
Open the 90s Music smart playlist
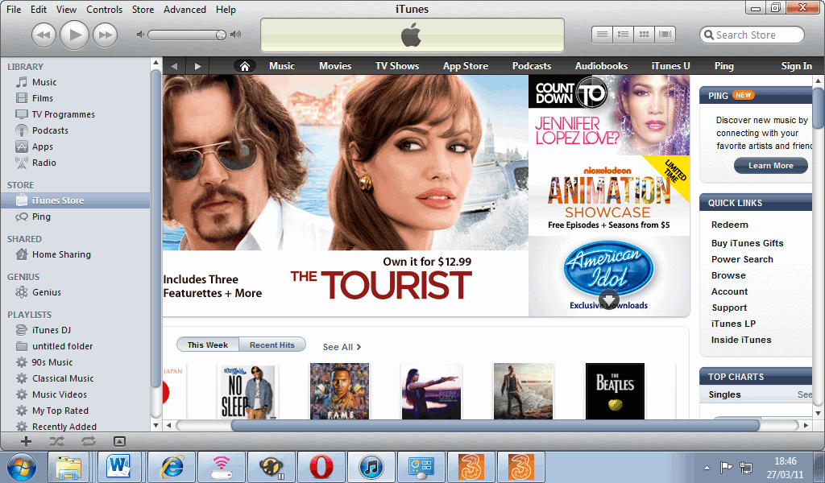[x=52, y=362]
